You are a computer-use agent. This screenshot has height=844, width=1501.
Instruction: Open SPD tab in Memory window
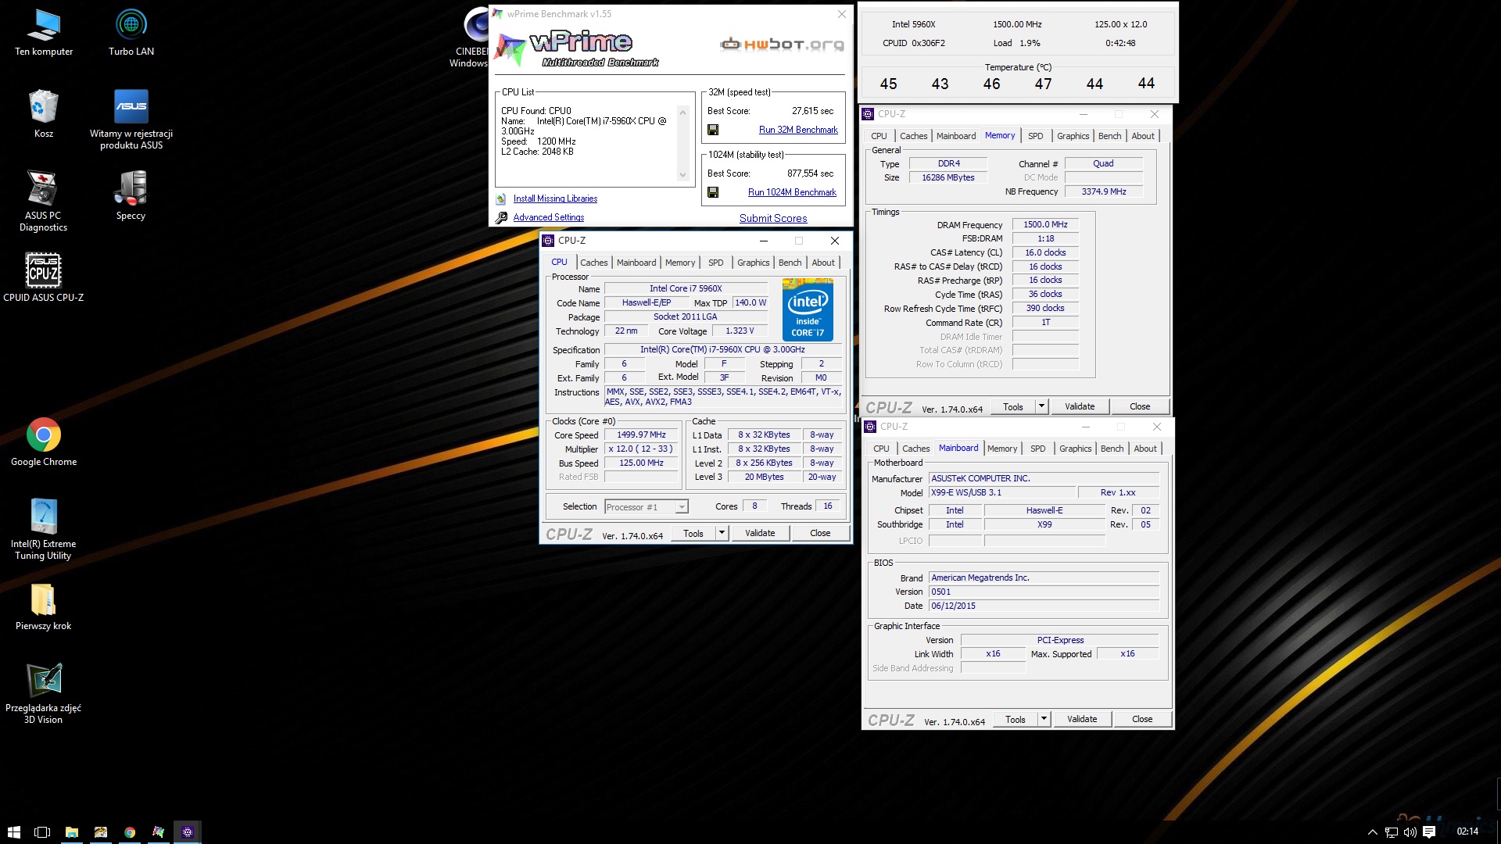[x=1036, y=136]
